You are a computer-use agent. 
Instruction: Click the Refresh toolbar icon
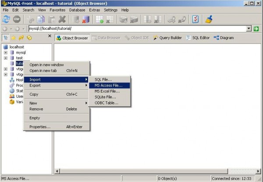pyautogui.click(x=6, y=19)
